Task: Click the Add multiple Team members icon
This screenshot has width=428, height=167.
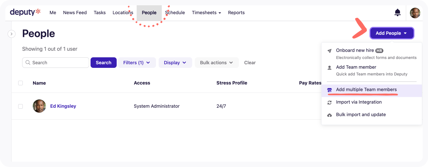Action: point(330,90)
